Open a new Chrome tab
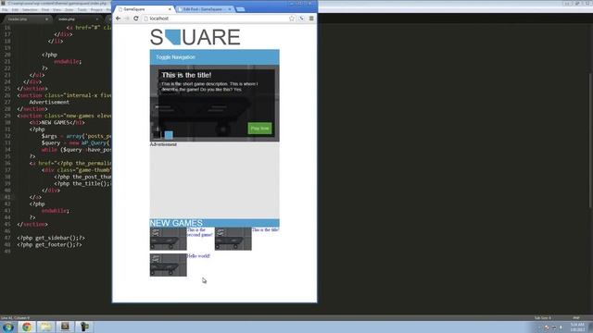Viewport: 593px width, 333px height. (240, 9)
